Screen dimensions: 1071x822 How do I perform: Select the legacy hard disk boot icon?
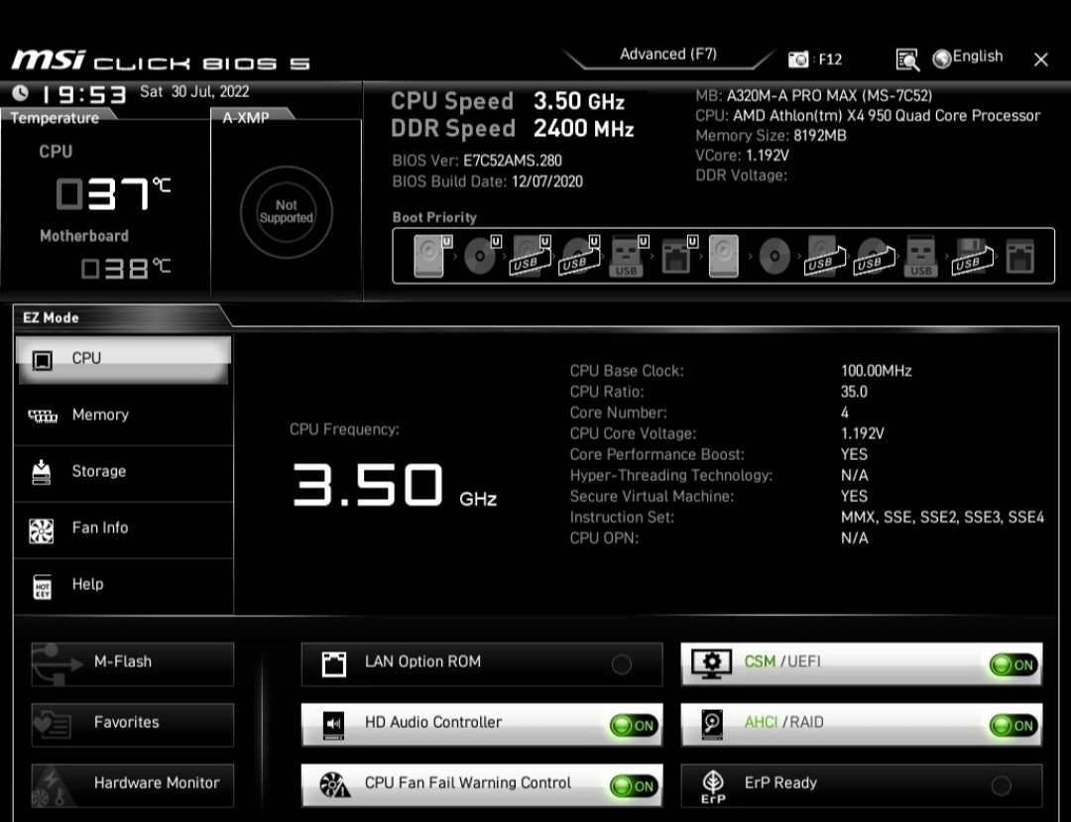tap(723, 256)
